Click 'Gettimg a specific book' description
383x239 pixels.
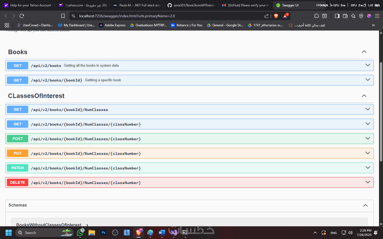pos(103,80)
